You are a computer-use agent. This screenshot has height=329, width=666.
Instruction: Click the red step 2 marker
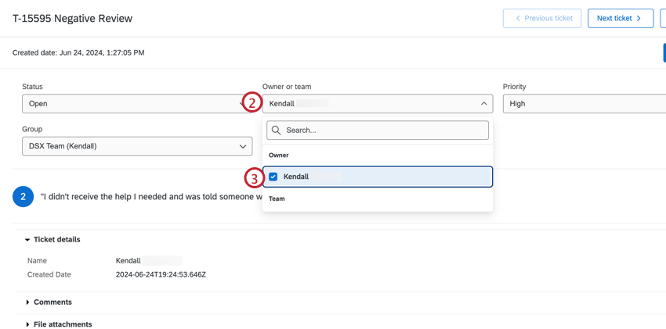tap(252, 102)
